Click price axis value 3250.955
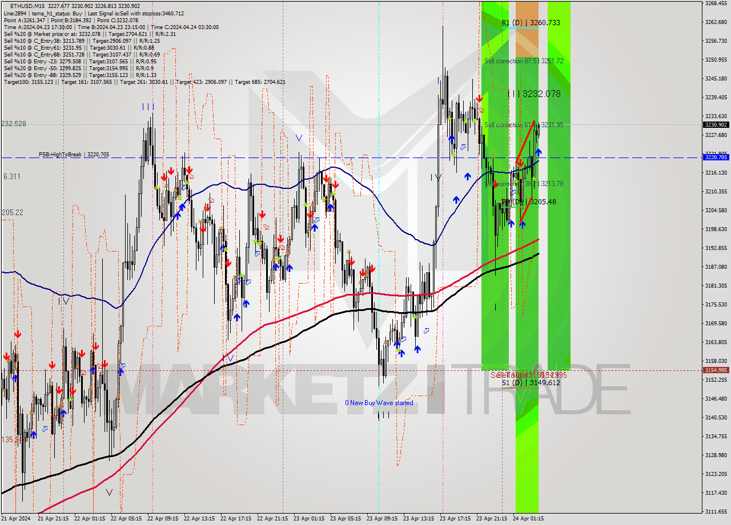 [716, 59]
